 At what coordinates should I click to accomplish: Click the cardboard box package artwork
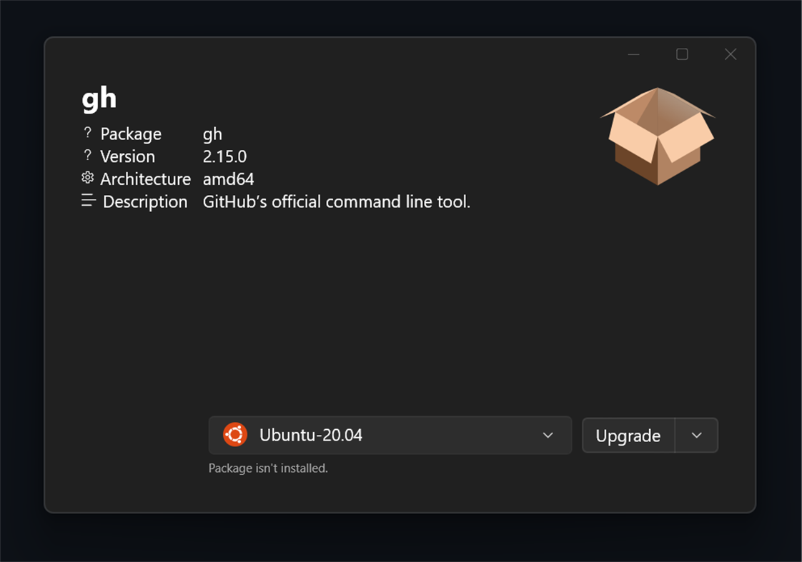click(x=658, y=137)
